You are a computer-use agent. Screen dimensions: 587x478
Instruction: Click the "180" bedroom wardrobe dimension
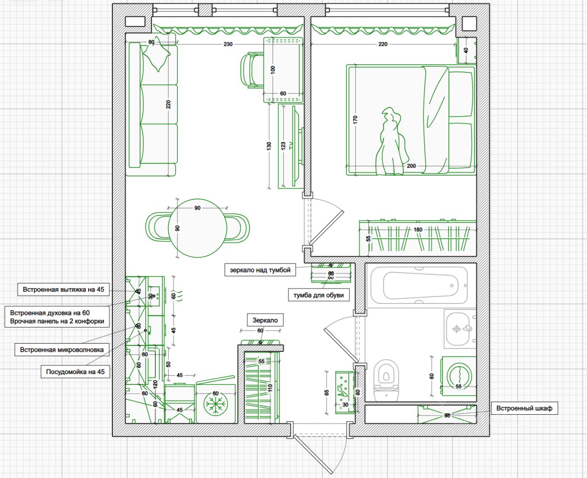coord(418,230)
